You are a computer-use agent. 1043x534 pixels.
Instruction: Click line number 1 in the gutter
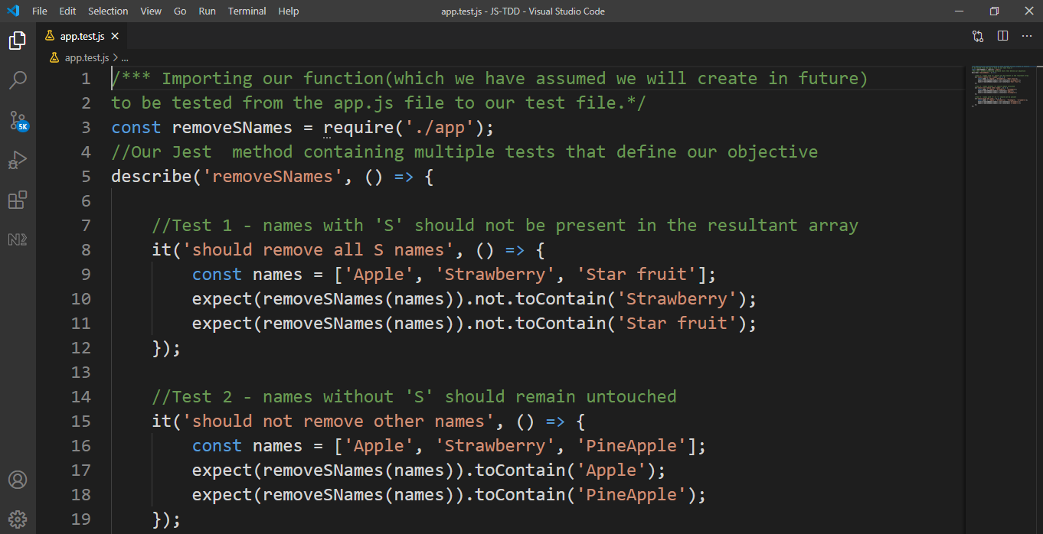coord(86,79)
